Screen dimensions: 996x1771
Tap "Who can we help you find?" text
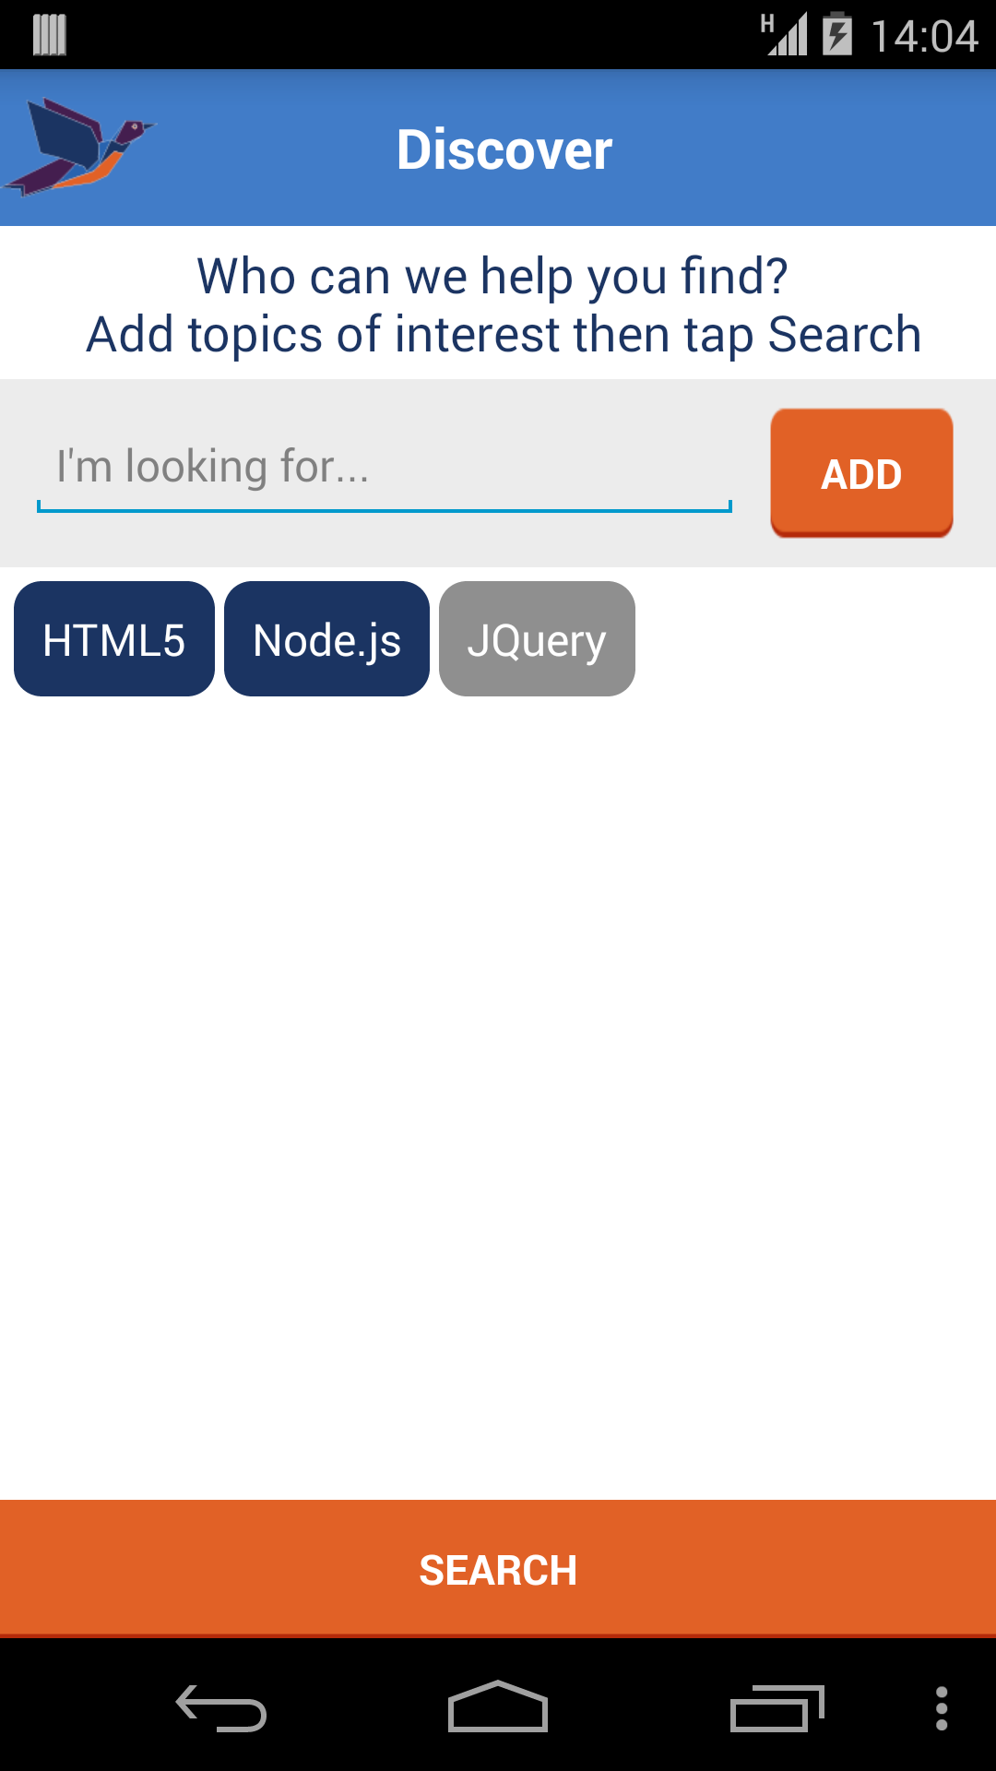click(x=492, y=276)
